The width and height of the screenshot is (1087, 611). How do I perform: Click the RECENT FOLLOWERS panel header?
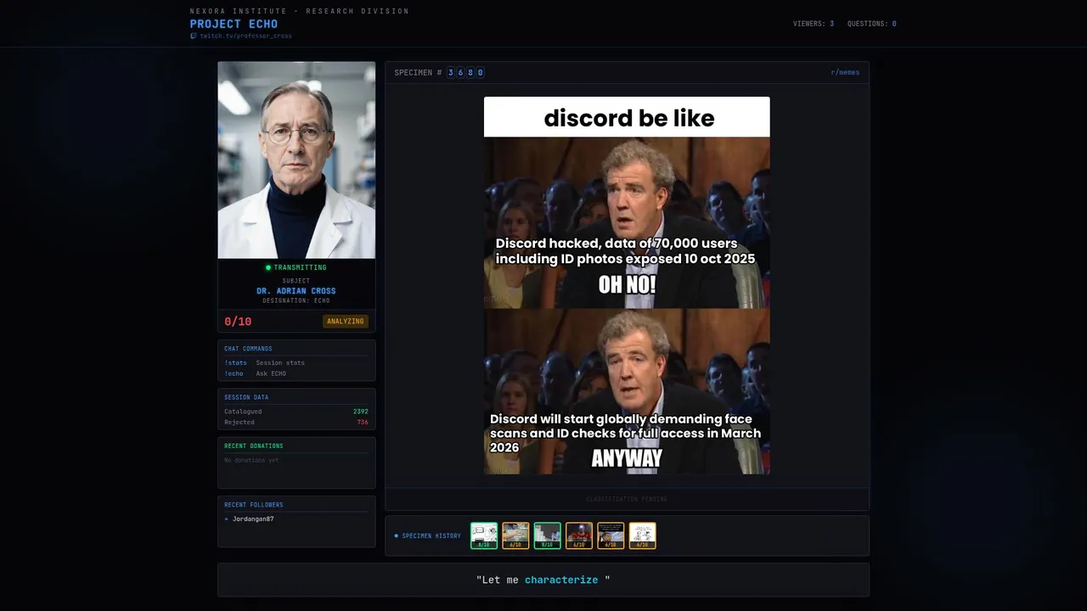tap(254, 505)
